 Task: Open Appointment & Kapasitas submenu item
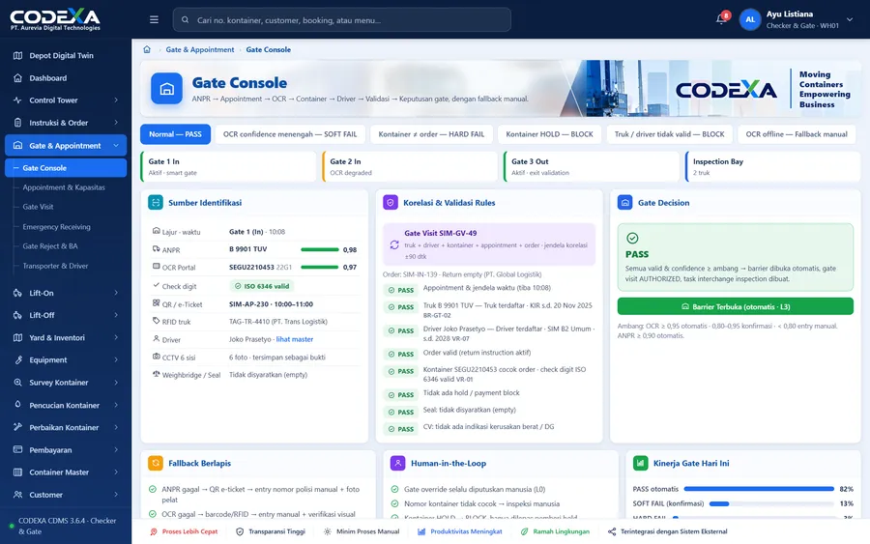click(64, 187)
